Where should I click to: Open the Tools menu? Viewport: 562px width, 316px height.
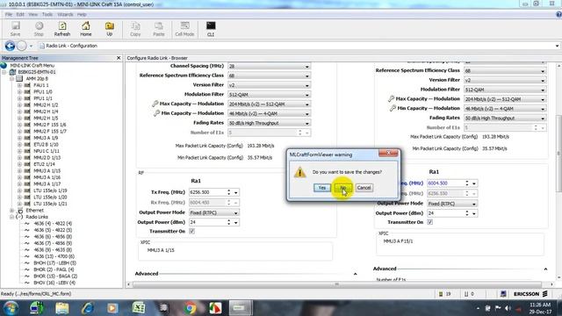[47, 14]
